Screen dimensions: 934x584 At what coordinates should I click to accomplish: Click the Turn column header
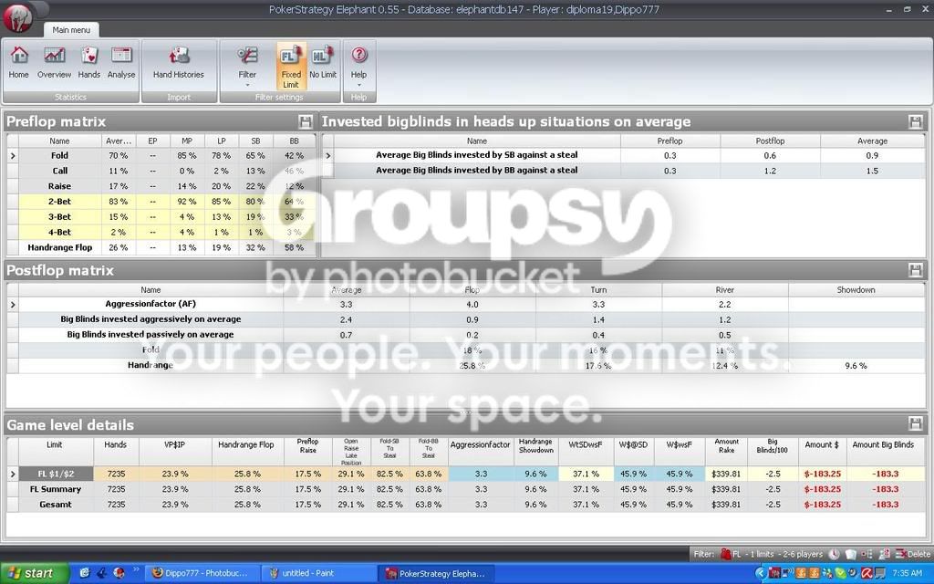pyautogui.click(x=598, y=290)
